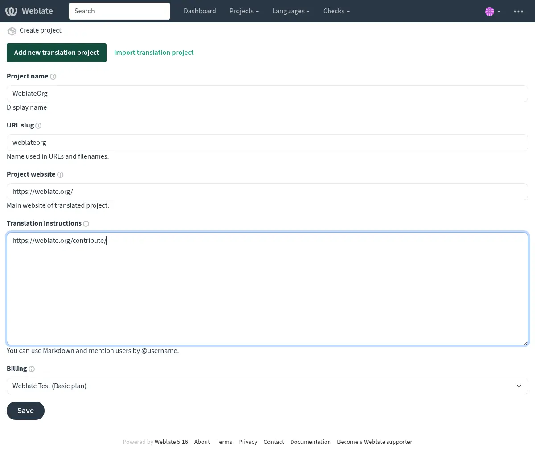This screenshot has width=535, height=468.
Task: Switch to Import translation project tab
Action: tap(154, 53)
